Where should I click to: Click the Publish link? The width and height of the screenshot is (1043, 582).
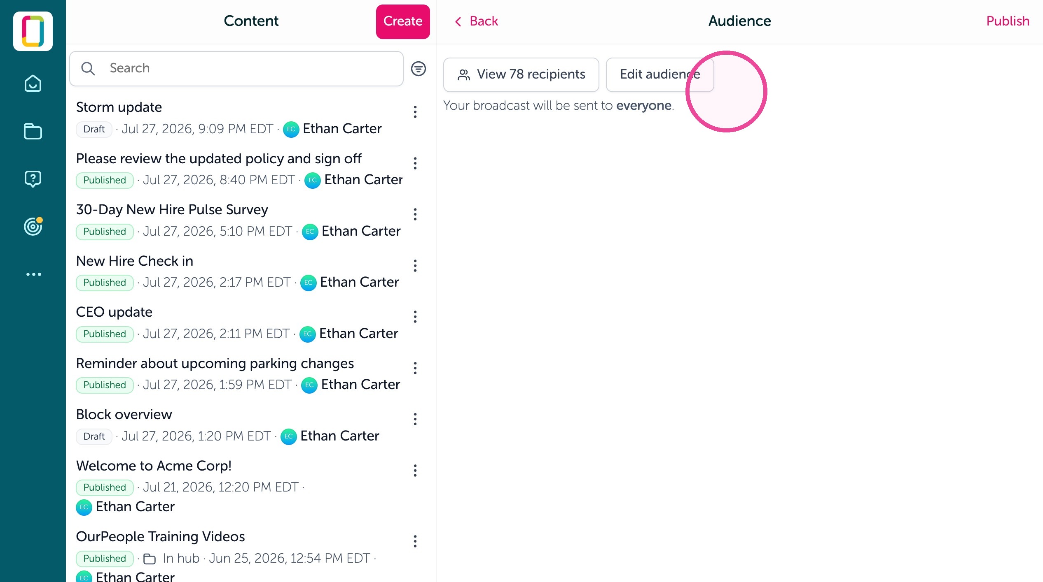1007,21
